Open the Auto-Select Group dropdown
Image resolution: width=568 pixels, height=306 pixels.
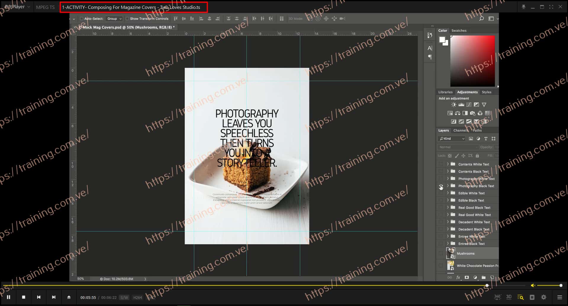tap(114, 19)
